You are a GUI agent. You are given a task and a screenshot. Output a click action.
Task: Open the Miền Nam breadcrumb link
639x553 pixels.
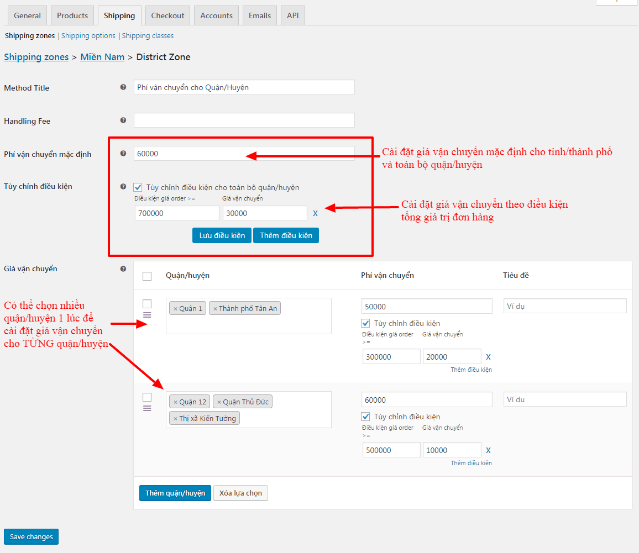tap(102, 57)
